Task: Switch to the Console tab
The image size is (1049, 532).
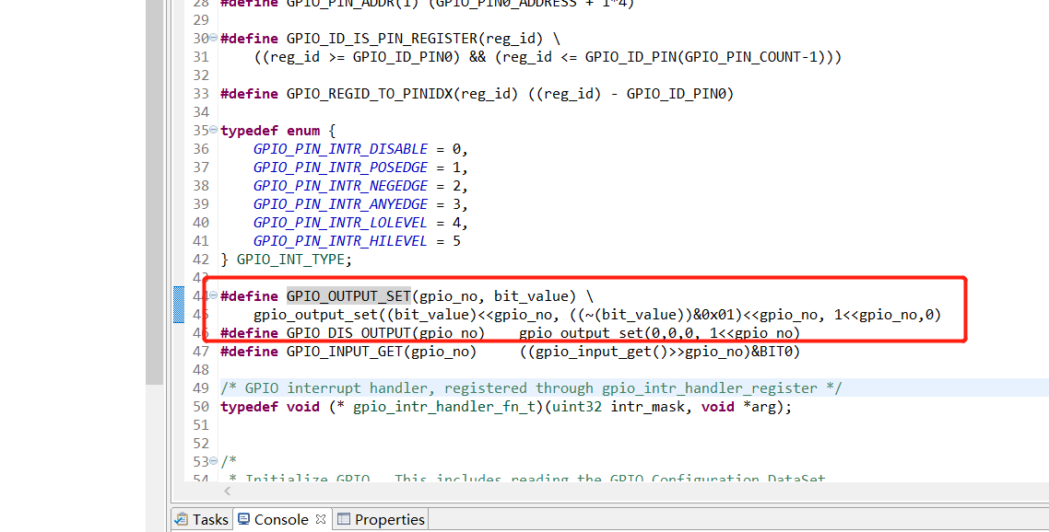Action: pos(281,519)
